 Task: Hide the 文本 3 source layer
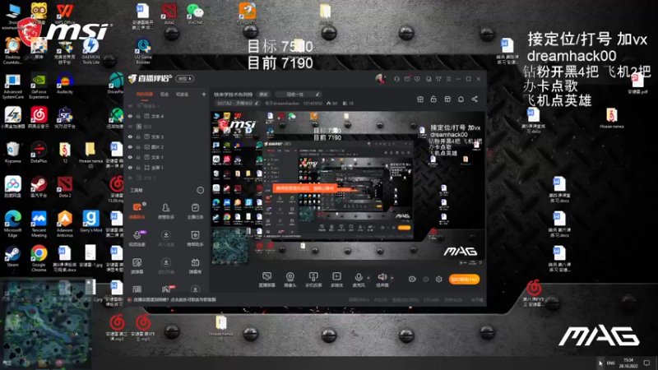[130, 136]
